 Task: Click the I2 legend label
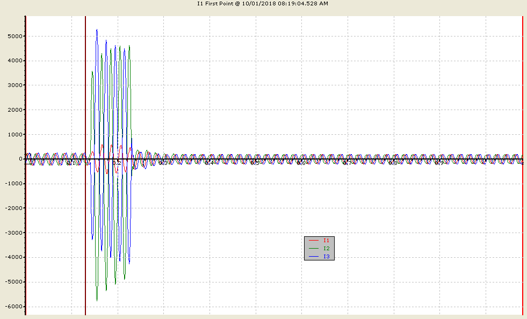[326, 249]
